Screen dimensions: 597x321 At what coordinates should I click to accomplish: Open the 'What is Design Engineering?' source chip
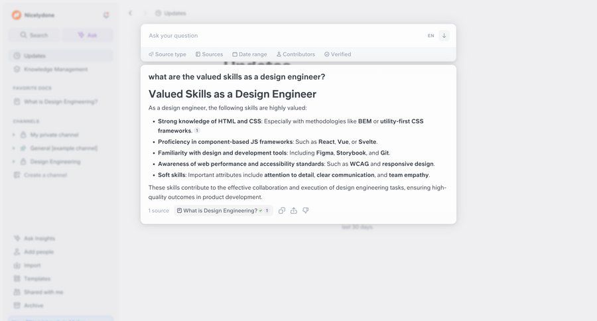(x=223, y=211)
